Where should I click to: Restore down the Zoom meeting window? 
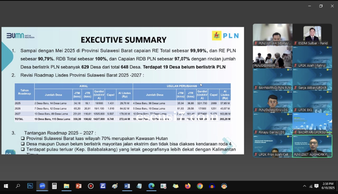(321, 6)
